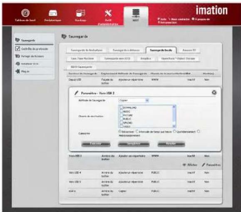Click the Sauvegarde heading folder icon
Image resolution: width=241 pixels, height=212 pixels.
pos(64,37)
